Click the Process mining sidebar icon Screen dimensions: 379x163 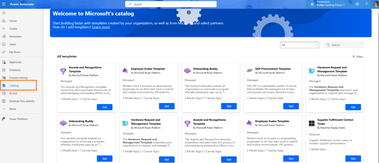[x=4, y=78]
